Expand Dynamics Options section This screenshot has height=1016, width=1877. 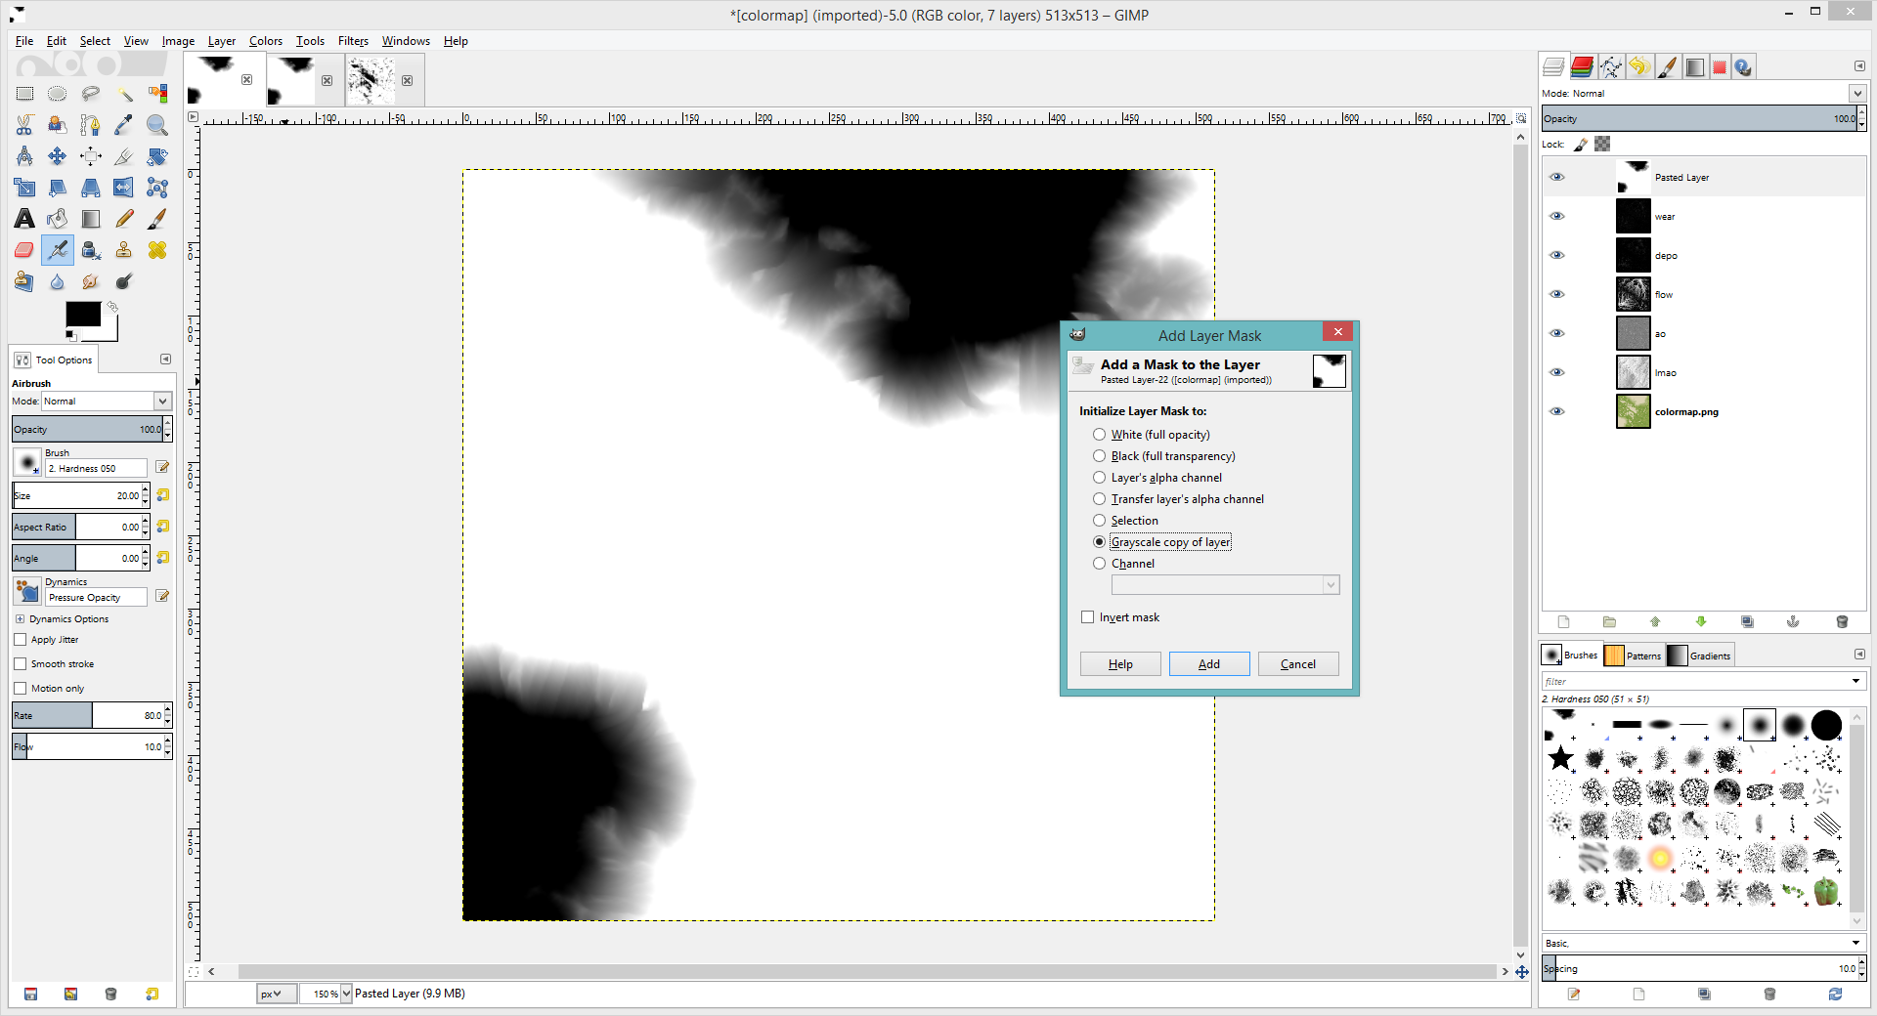(x=20, y=619)
